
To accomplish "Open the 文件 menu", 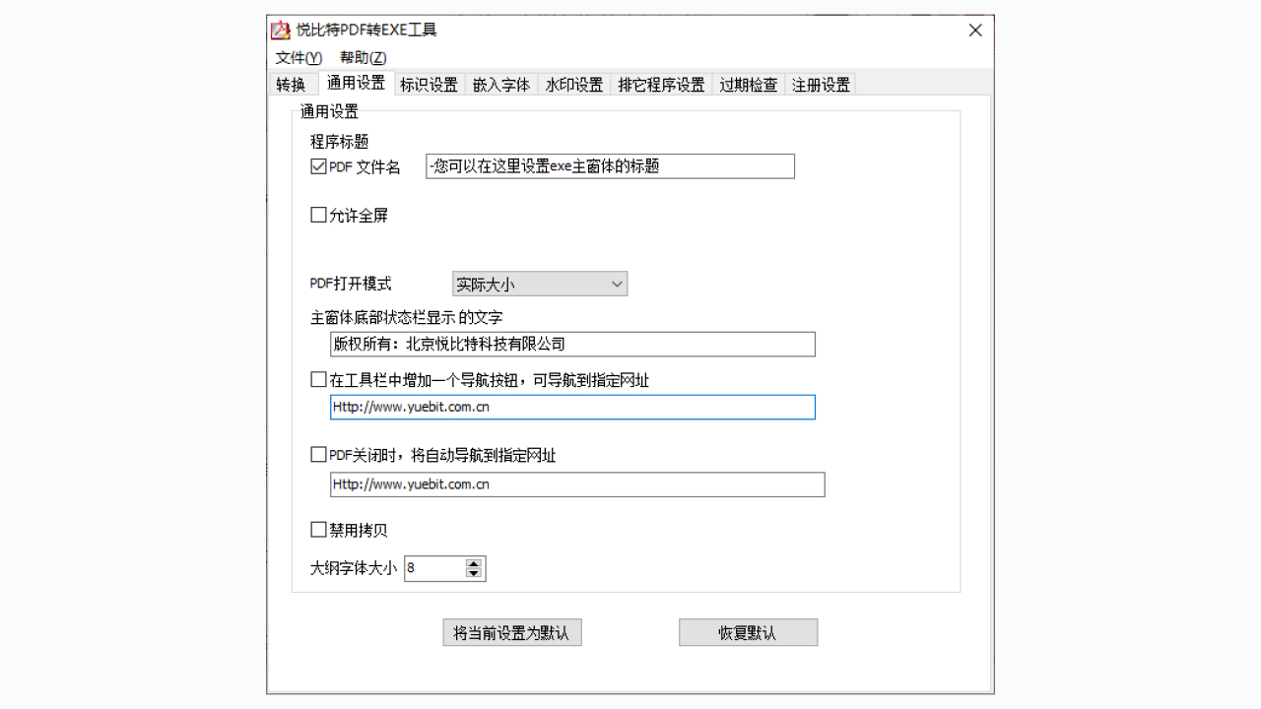I will tap(296, 58).
